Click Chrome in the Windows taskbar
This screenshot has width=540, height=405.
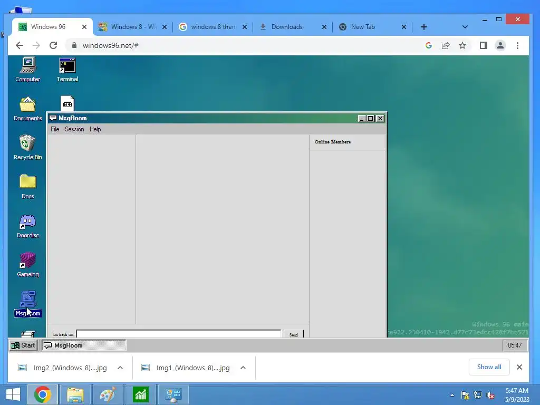pos(42,394)
